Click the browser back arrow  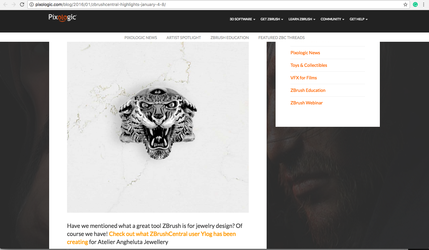pyautogui.click(x=5, y=4)
